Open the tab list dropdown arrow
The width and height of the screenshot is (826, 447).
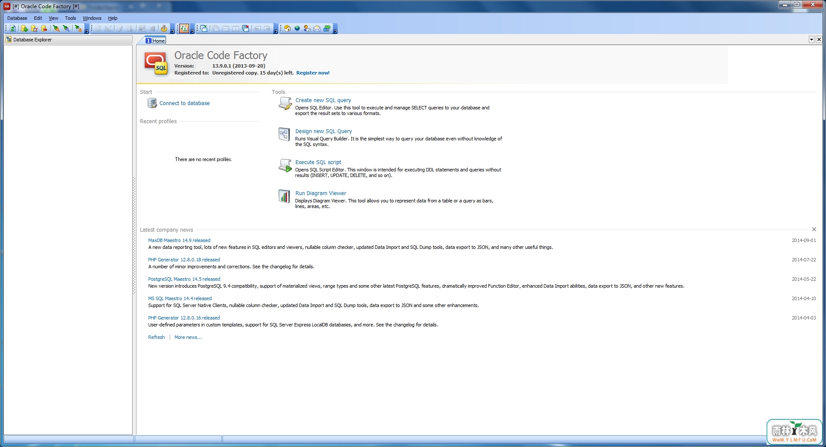pos(811,40)
